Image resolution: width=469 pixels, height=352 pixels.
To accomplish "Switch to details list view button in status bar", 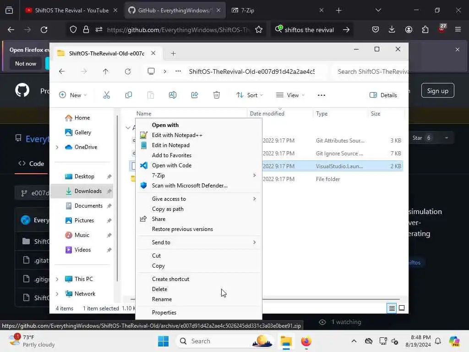I will [x=392, y=308].
